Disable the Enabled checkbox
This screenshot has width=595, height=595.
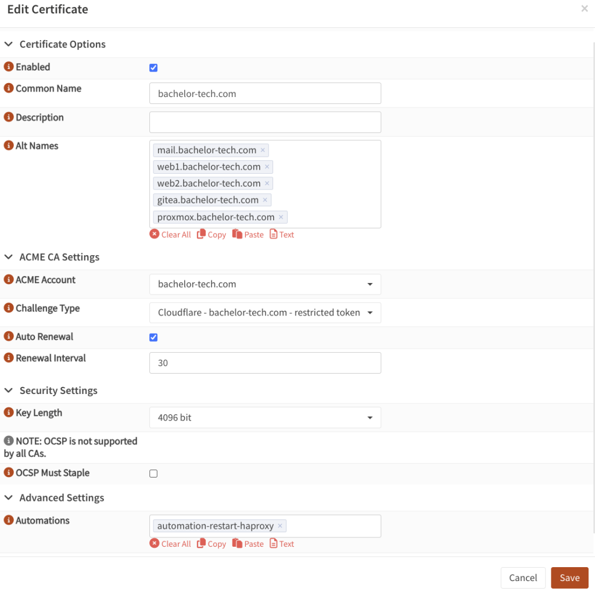coord(153,67)
